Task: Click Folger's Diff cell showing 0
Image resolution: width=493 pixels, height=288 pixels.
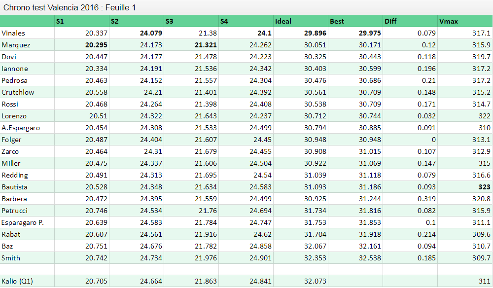Action: (433, 140)
